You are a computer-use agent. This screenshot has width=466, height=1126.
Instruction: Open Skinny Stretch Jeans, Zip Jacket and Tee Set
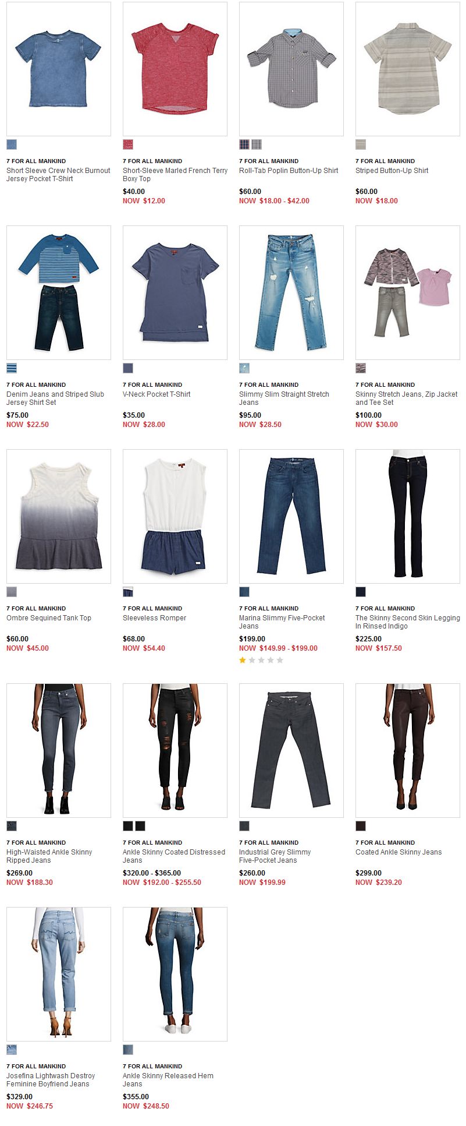click(x=407, y=398)
